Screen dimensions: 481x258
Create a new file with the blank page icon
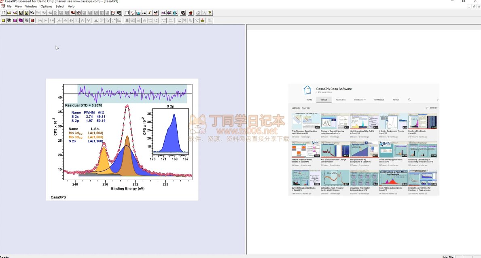[3, 13]
